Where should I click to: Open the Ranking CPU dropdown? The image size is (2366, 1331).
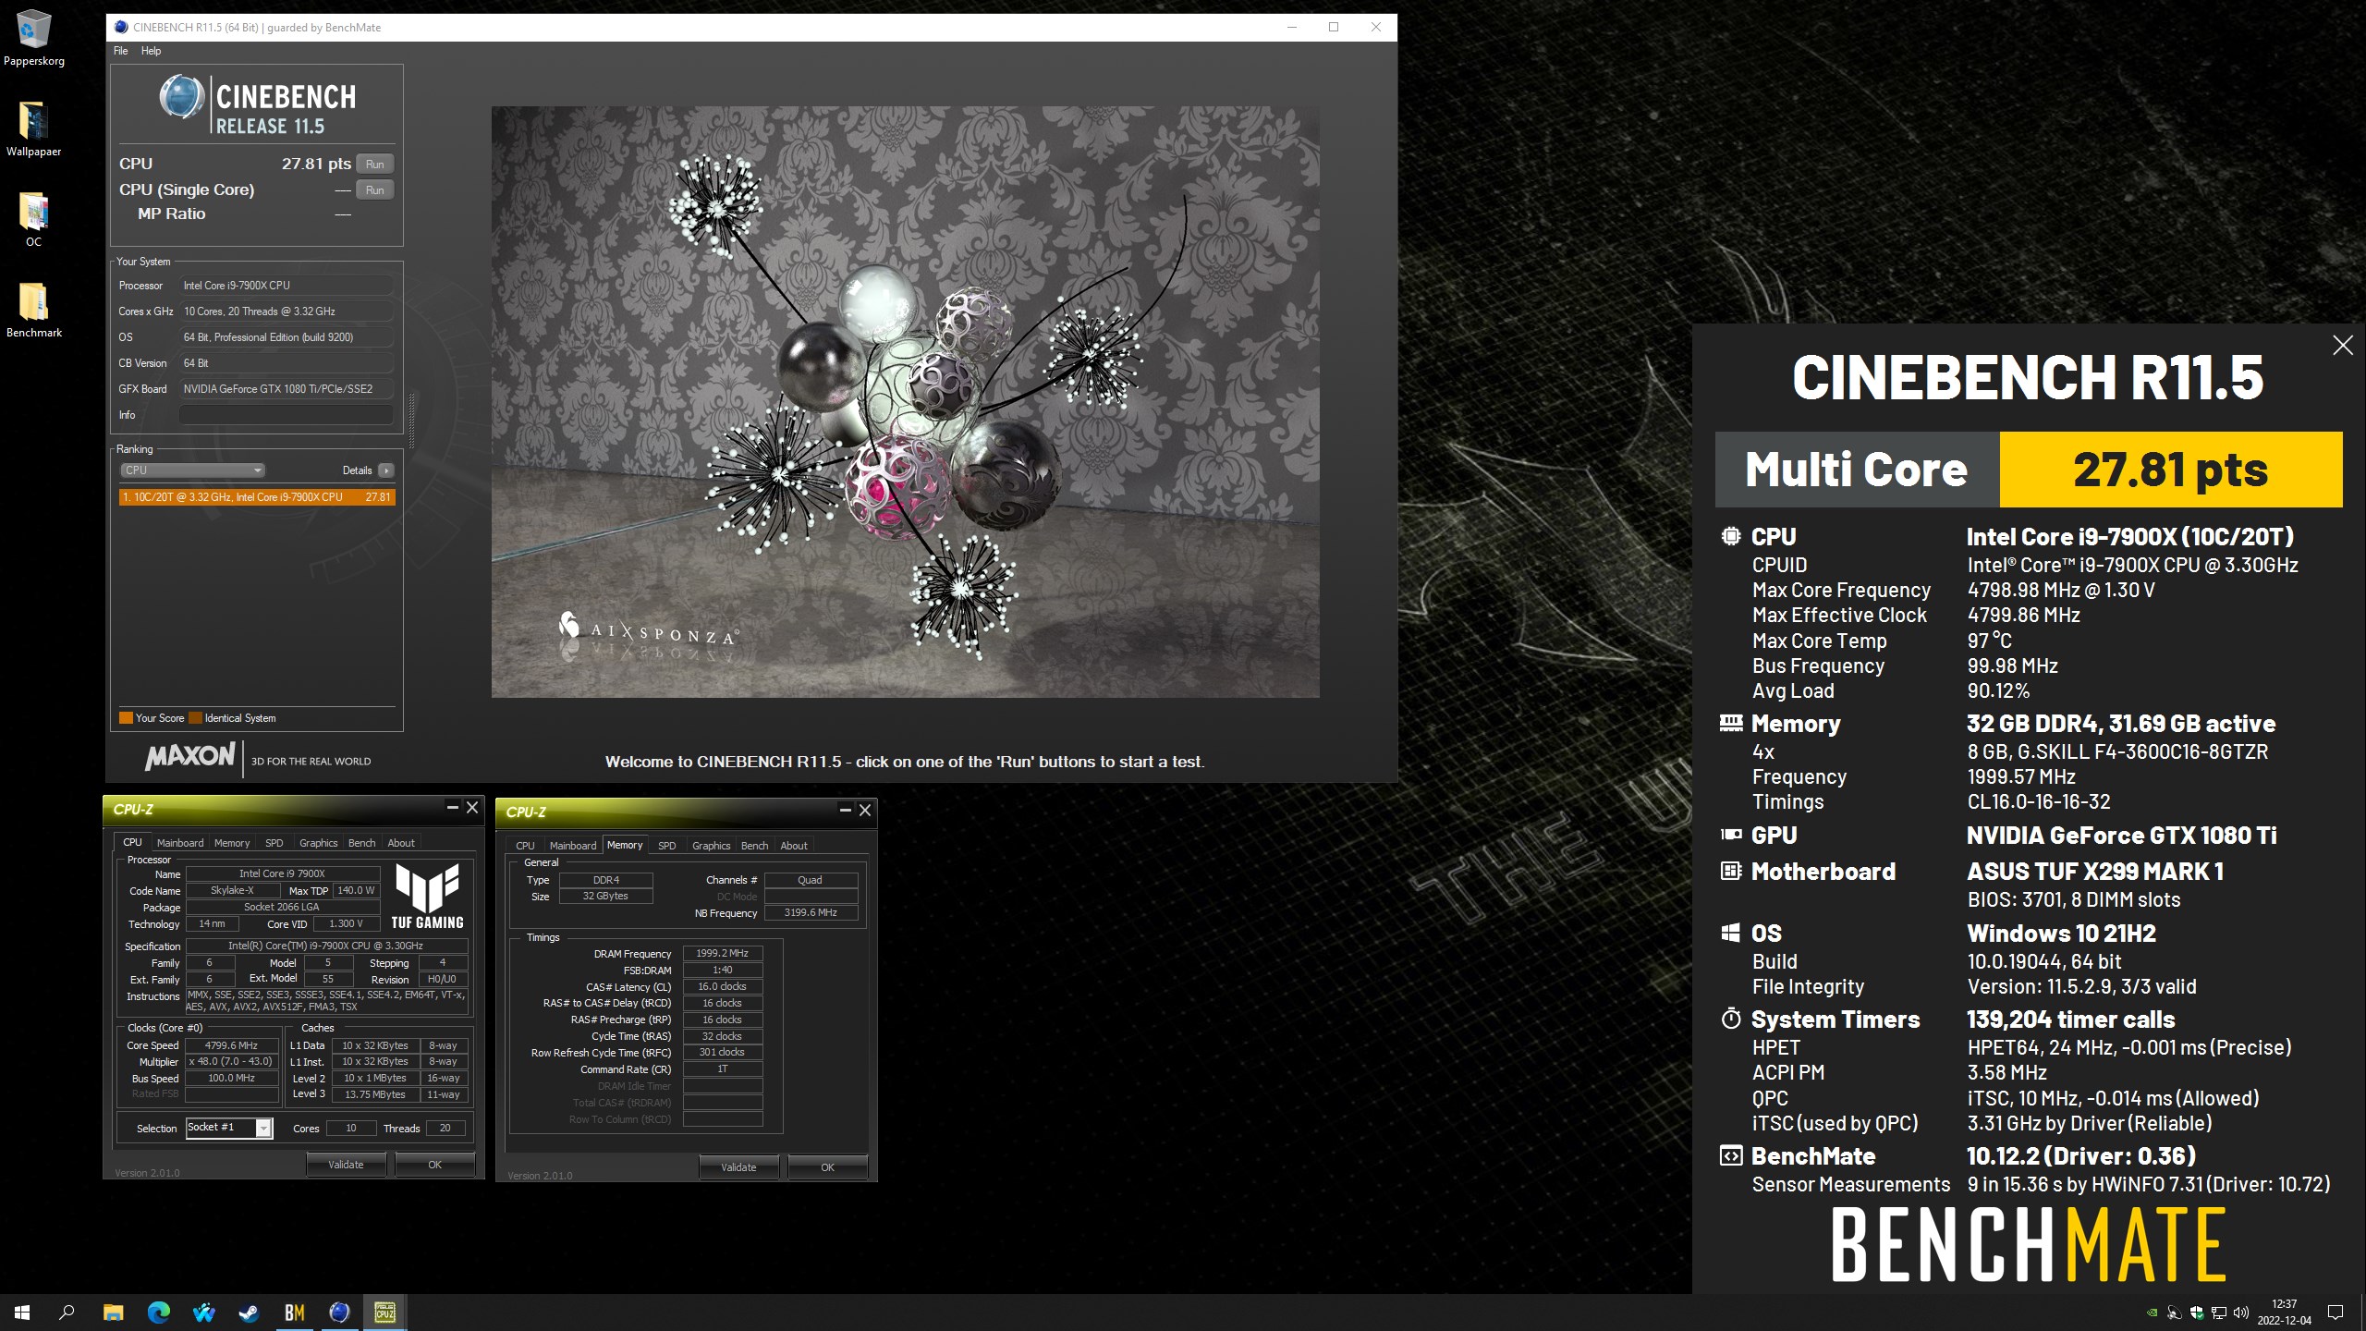(192, 470)
